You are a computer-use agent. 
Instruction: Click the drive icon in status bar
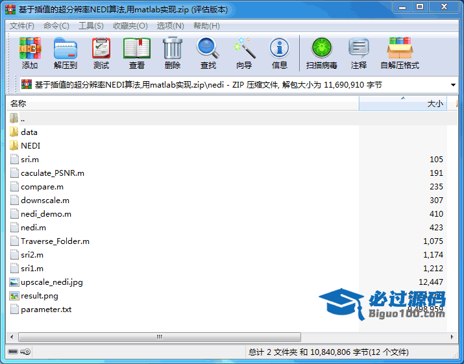pos(13,352)
